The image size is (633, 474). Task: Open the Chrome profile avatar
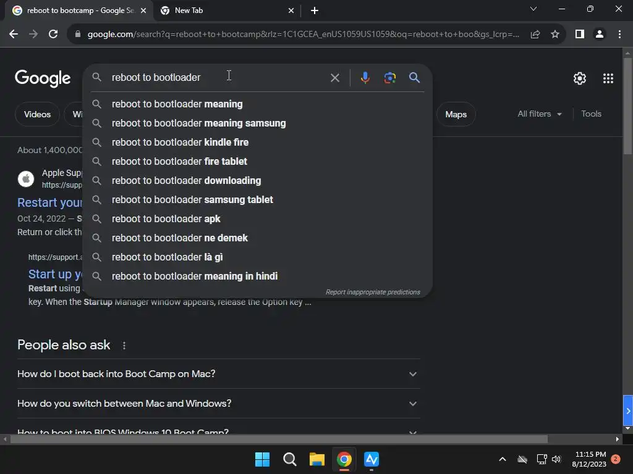(x=600, y=35)
